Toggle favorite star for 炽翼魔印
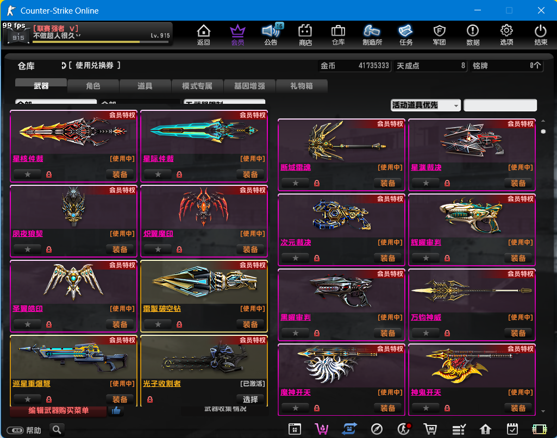This screenshot has height=438, width=557. [158, 249]
